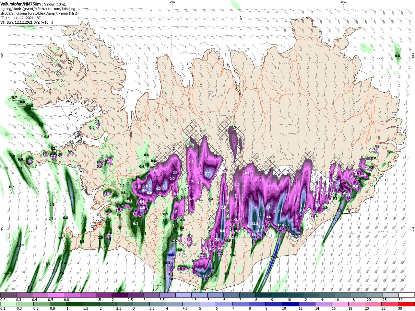The height and width of the screenshot is (311, 415).
Task: Click the '(+13 h)' forecast offset text
Action: pos(47,22)
